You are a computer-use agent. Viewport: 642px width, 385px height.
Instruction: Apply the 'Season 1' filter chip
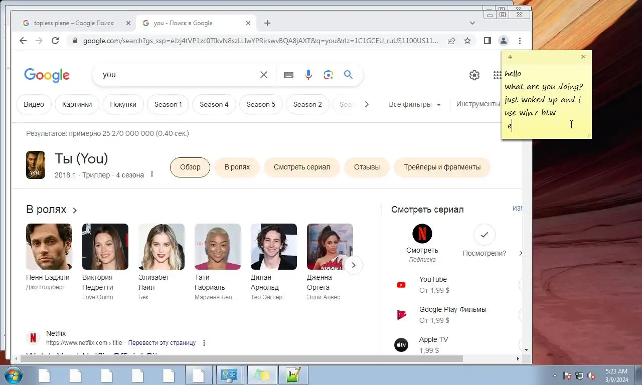(168, 104)
